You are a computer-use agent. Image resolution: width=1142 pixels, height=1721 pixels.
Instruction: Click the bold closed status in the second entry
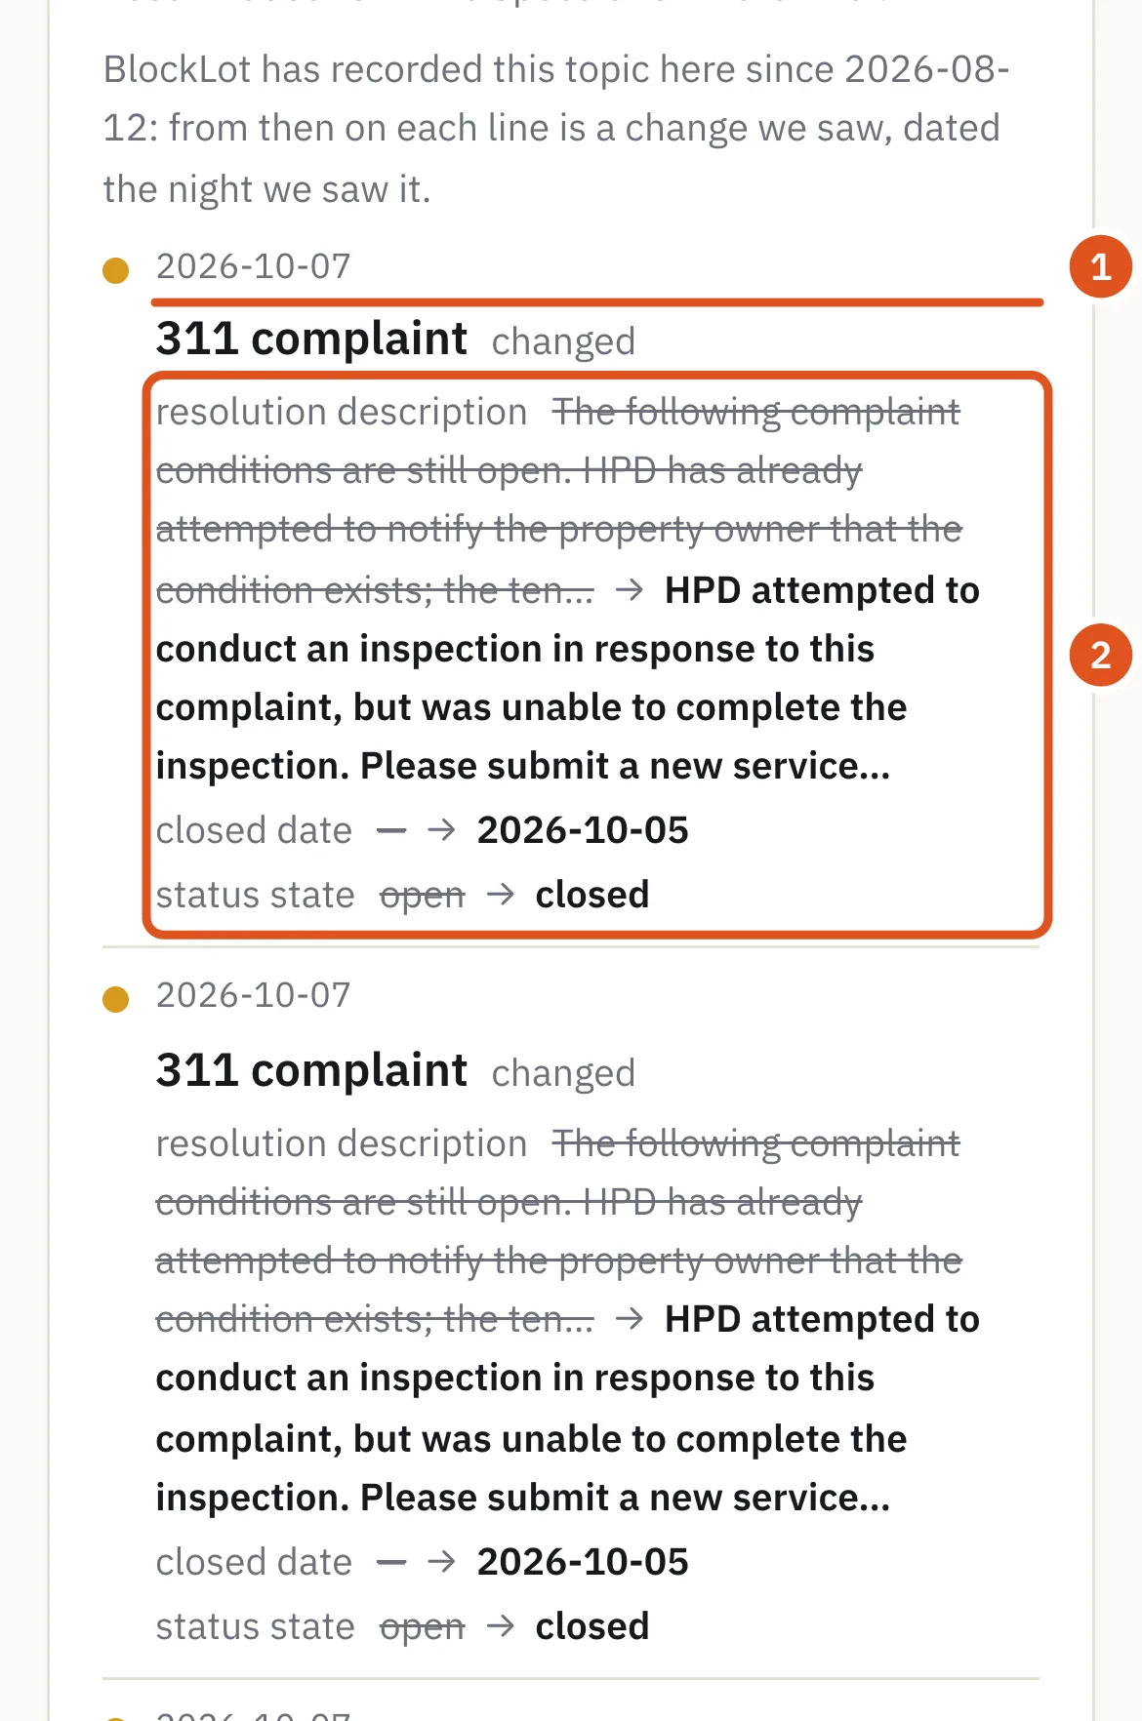click(x=592, y=1626)
